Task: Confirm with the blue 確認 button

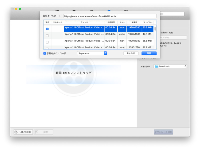Action: pos(149,53)
